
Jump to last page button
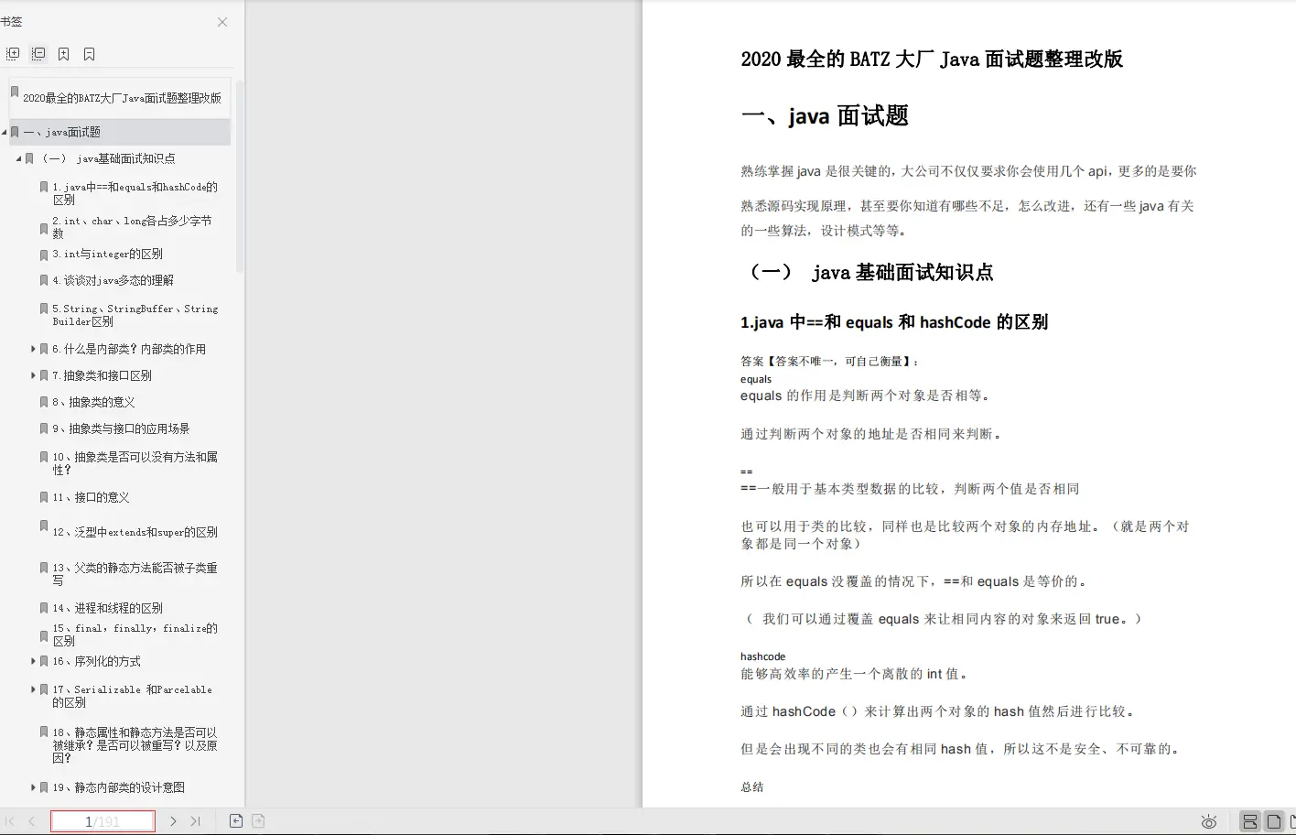[195, 821]
